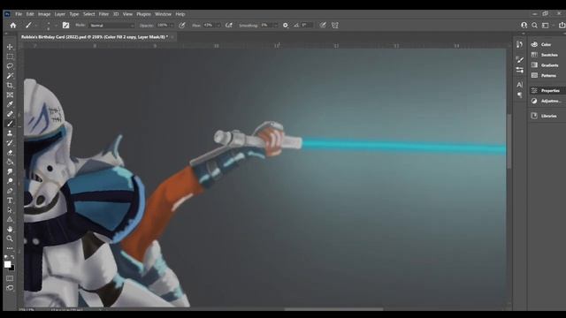566x318 pixels.
Task: Change the screen mode
Action: (10, 288)
